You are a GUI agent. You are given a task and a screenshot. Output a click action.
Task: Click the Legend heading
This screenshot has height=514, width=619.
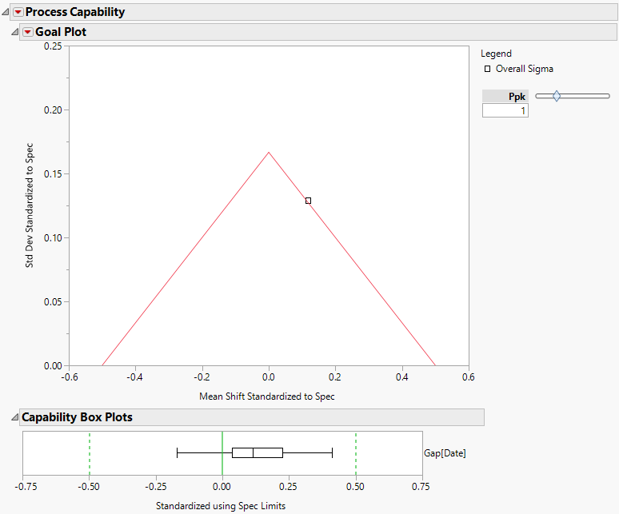tap(496, 54)
